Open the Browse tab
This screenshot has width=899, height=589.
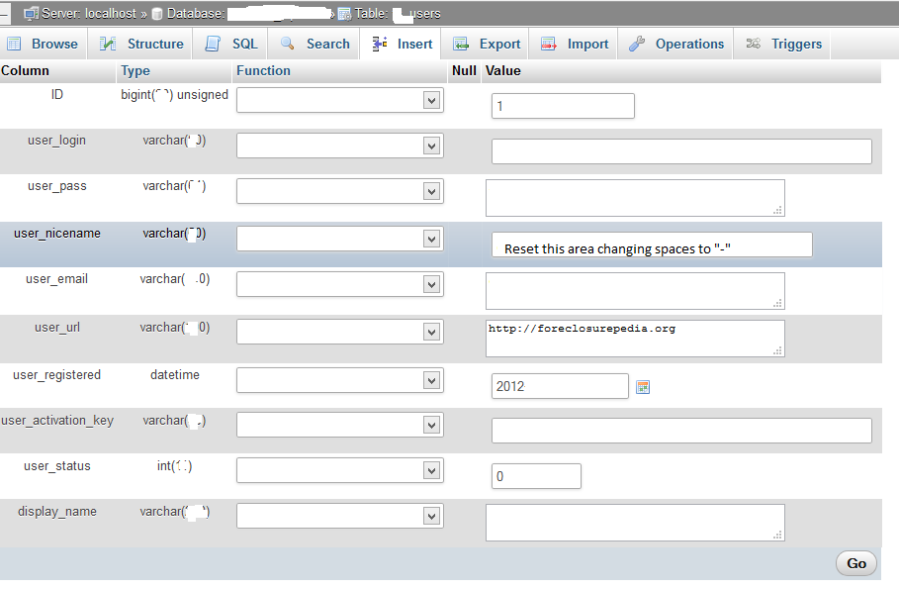click(x=43, y=44)
